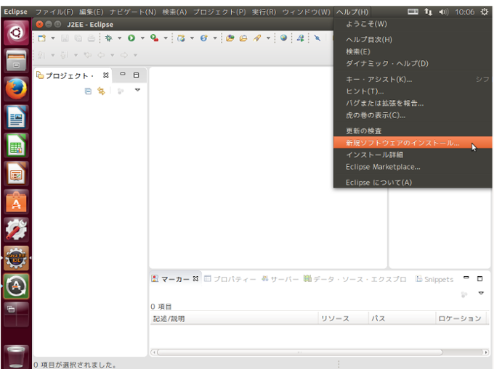Choose 更新の検査 menu entry
494x369 pixels.
point(413,130)
